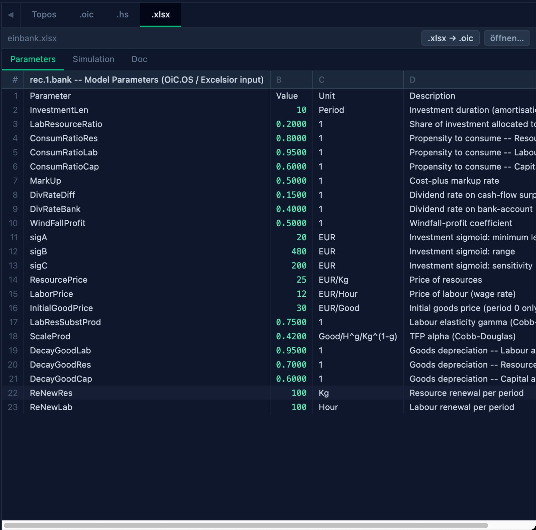Image resolution: width=536 pixels, height=530 pixels.
Task: Select the MarkUp value cell 0.5000
Action: pyautogui.click(x=291, y=181)
